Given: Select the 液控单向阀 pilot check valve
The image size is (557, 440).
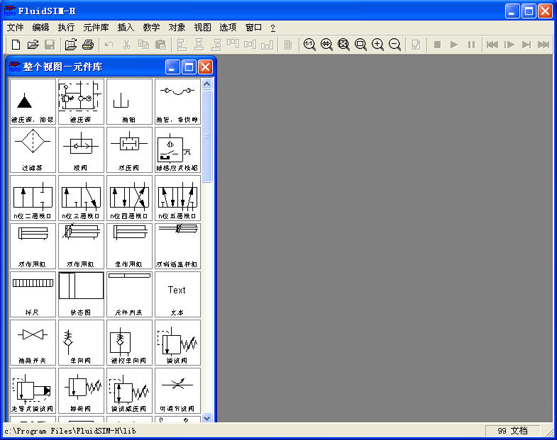Looking at the screenshot, I should (129, 342).
